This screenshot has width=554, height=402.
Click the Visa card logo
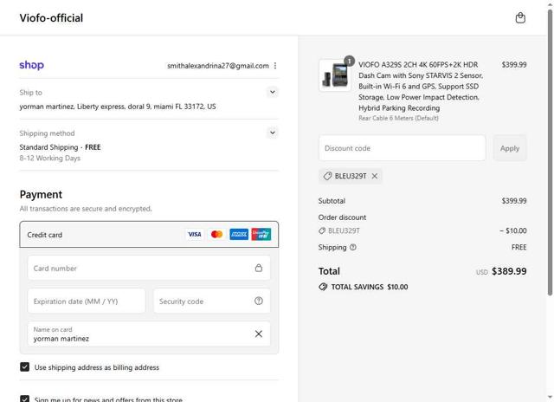pyautogui.click(x=194, y=235)
